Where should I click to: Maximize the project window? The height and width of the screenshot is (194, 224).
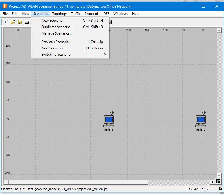pyautogui.click(x=203, y=6)
